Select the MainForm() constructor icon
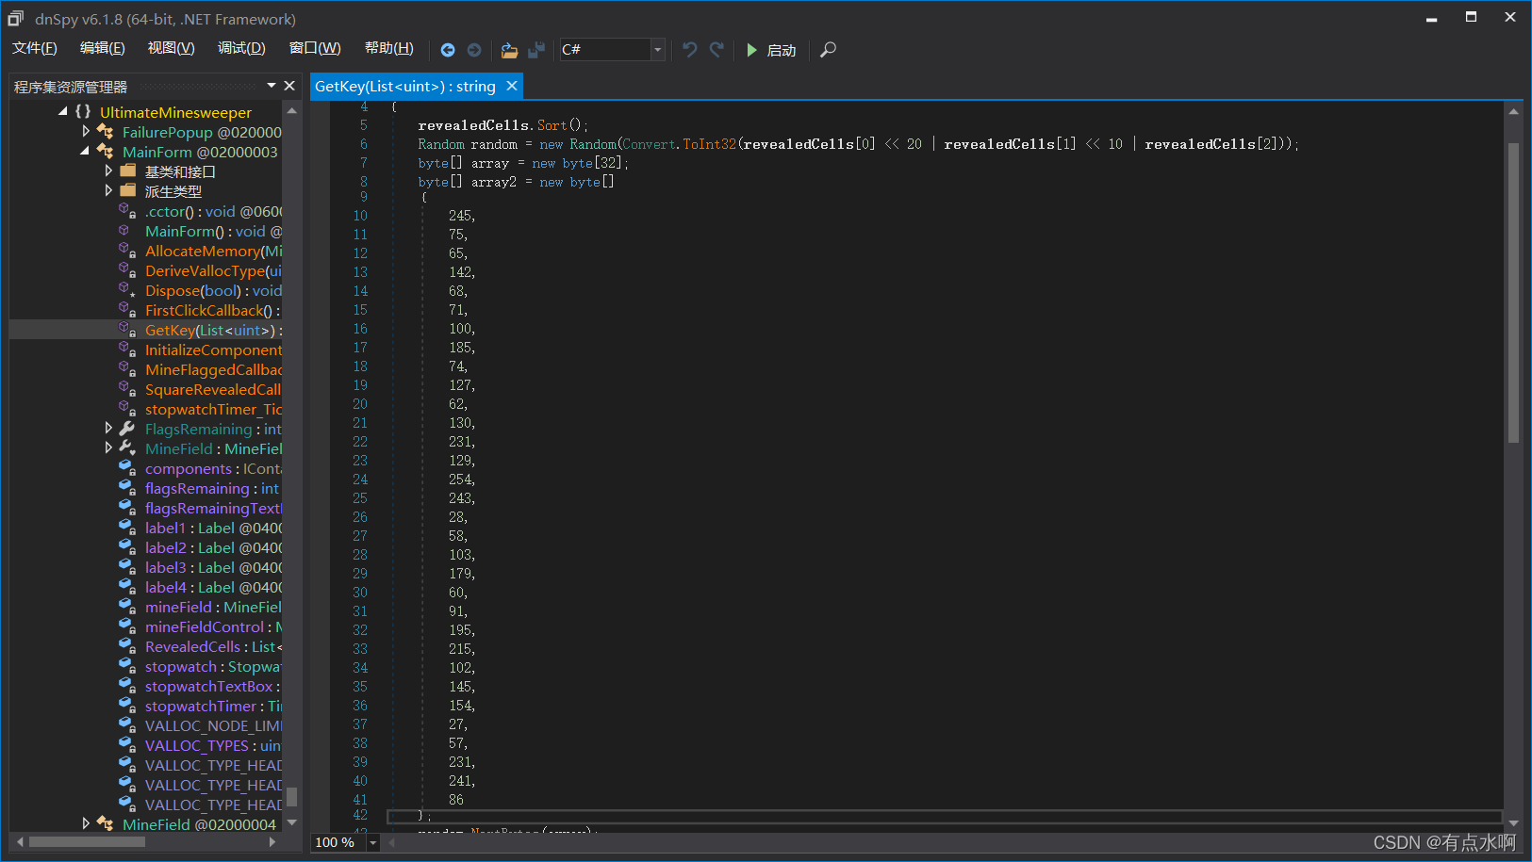1532x862 pixels. point(124,231)
